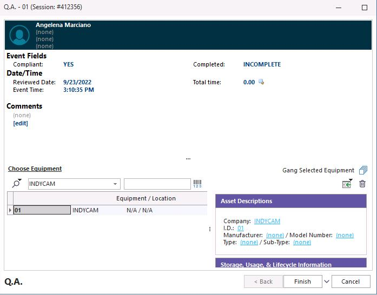Click the Cancel button
The image size is (377, 295).
coord(350,281)
